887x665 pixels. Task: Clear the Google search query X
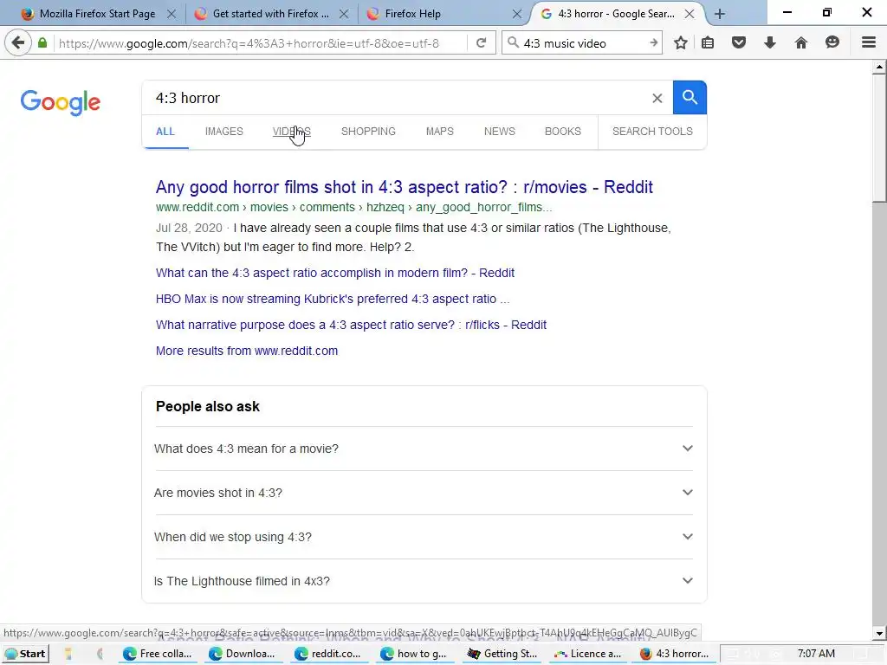click(657, 99)
